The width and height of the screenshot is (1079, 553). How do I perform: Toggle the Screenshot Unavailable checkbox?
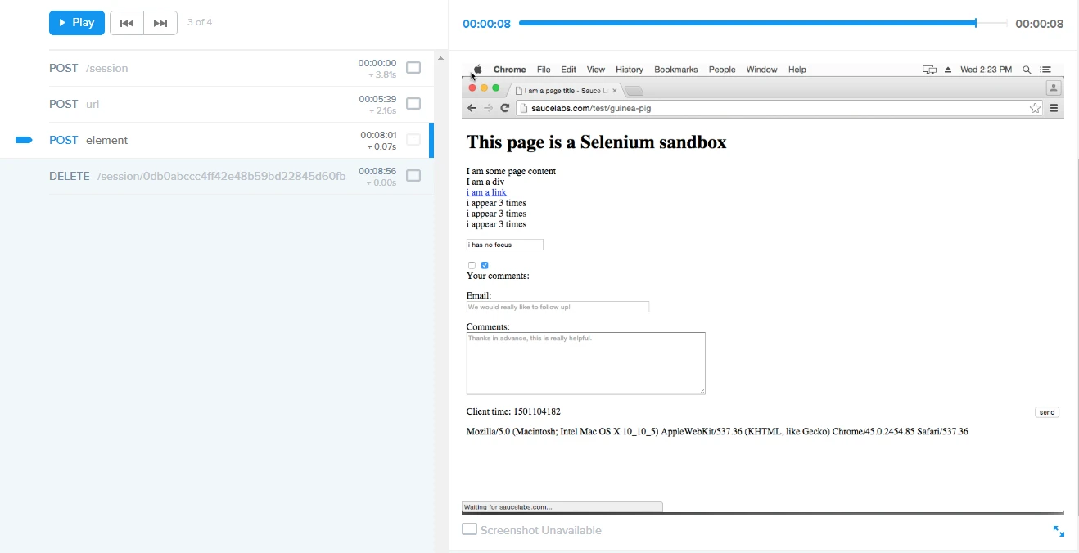(x=469, y=529)
